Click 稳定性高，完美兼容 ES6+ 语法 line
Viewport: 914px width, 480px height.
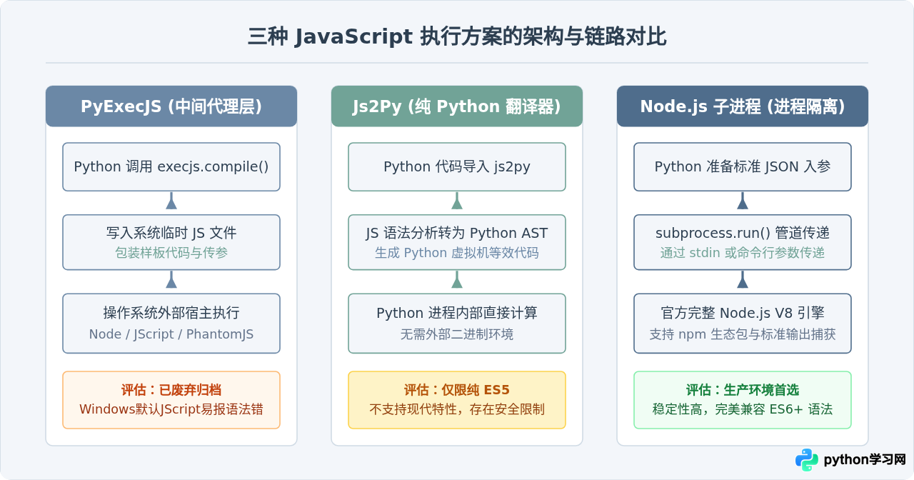click(x=743, y=409)
